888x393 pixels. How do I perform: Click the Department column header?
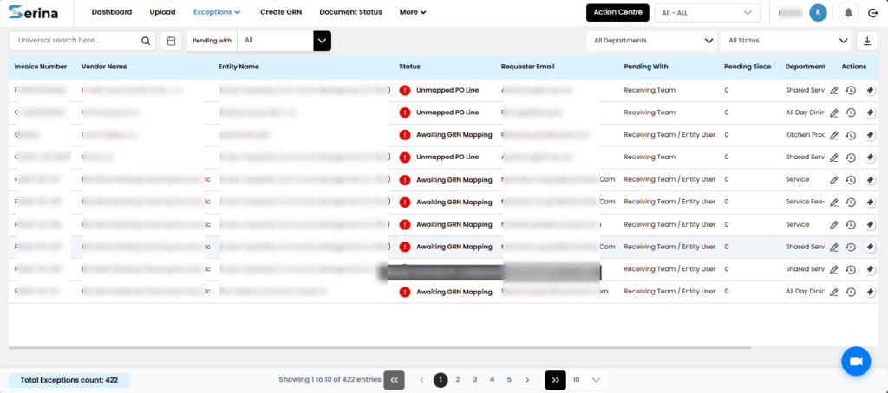(x=806, y=67)
